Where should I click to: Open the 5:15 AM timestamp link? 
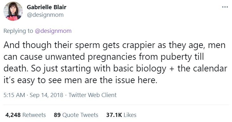coord(14,95)
